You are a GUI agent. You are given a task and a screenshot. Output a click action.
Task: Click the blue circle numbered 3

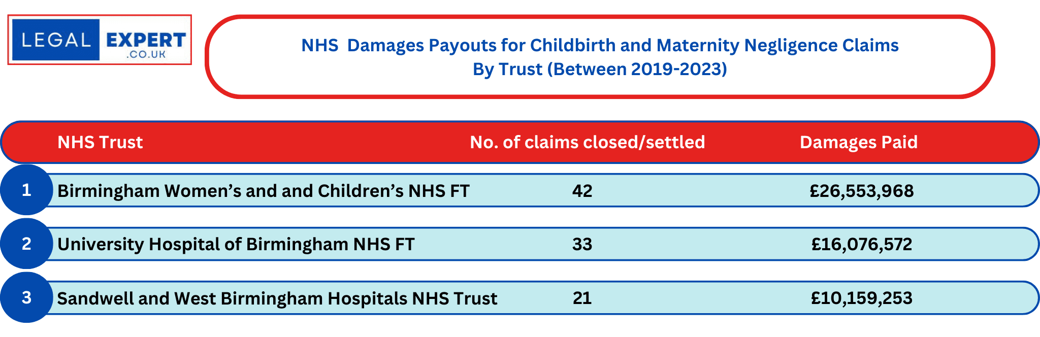[x=26, y=298]
